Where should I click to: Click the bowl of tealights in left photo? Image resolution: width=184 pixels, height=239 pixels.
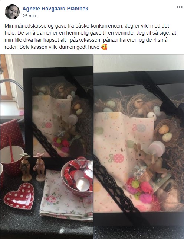77,177
